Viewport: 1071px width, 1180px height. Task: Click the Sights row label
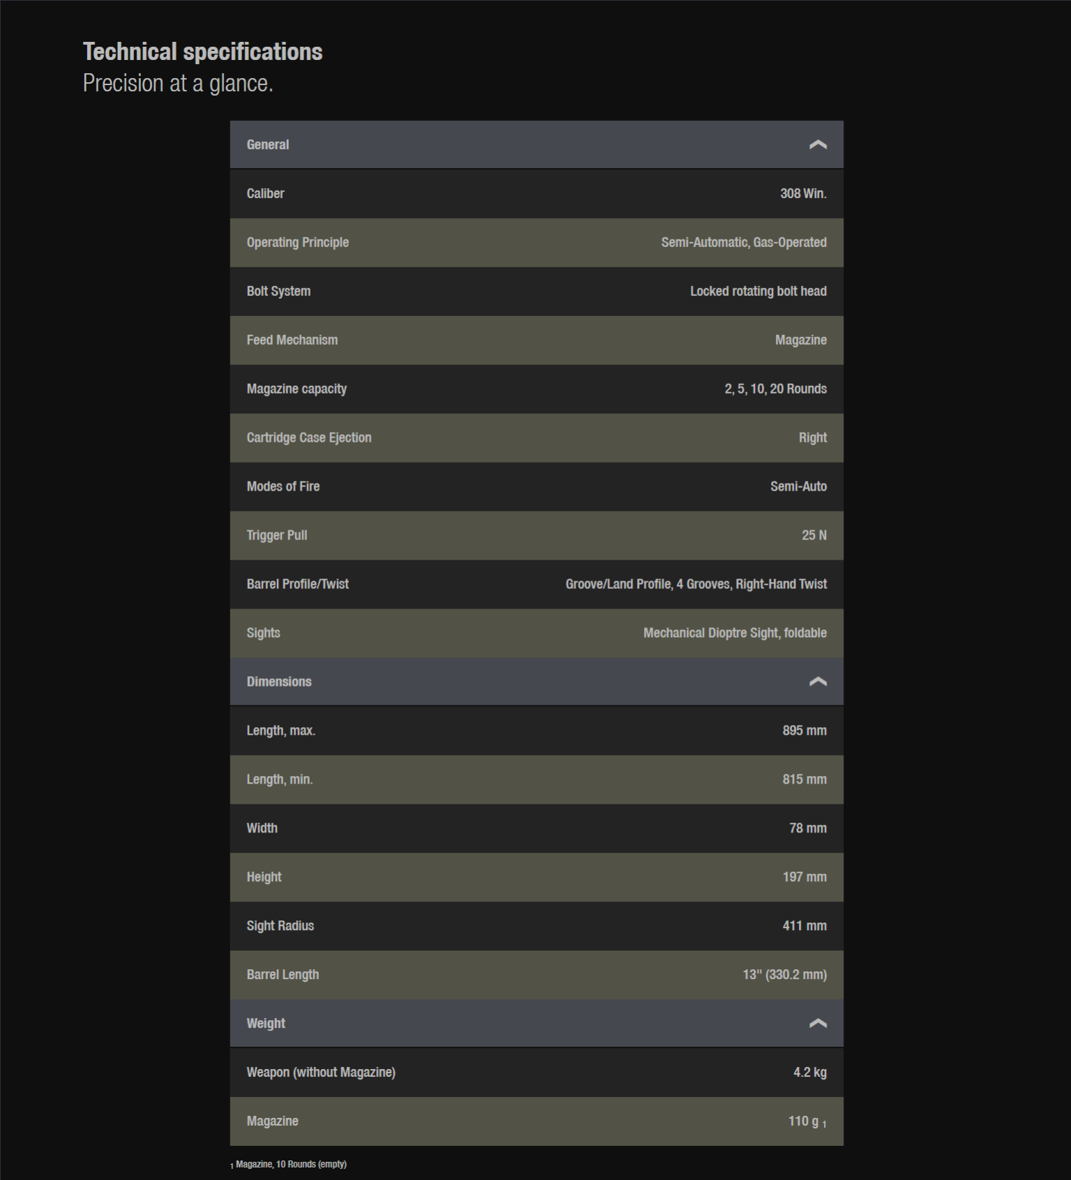click(x=263, y=633)
